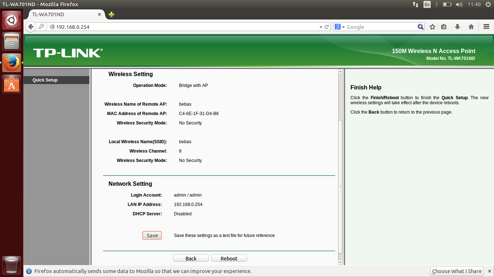The width and height of the screenshot is (494, 277).
Task: Open the sound volume indicator
Action: coord(459,4)
